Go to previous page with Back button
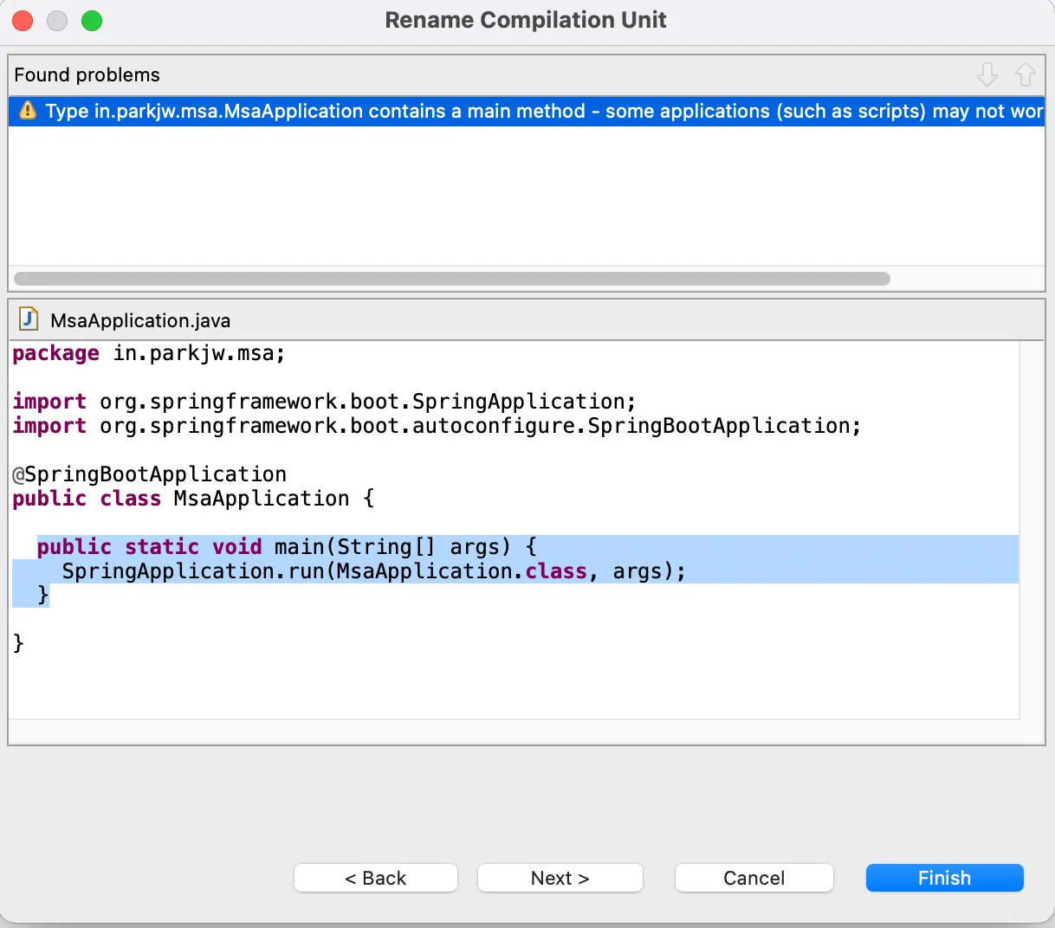Viewport: 1055px width, 928px height. pos(375,878)
